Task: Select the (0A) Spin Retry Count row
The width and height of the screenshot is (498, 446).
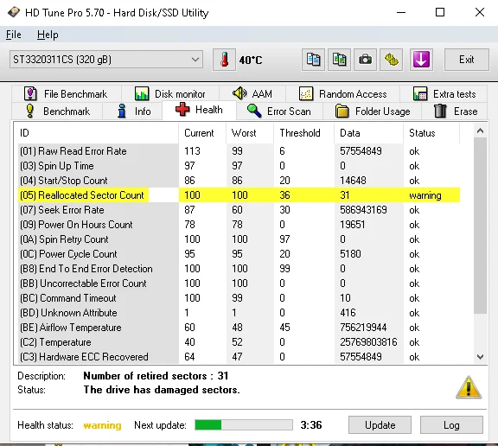Action: point(239,239)
